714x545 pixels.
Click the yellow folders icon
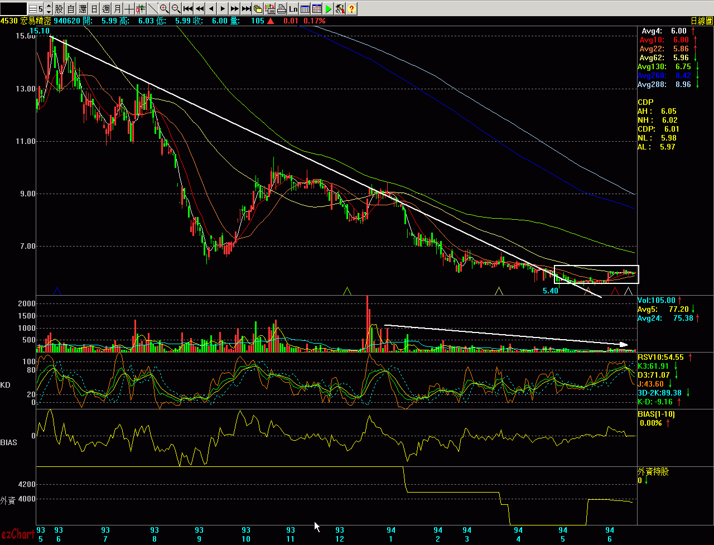pos(258,9)
